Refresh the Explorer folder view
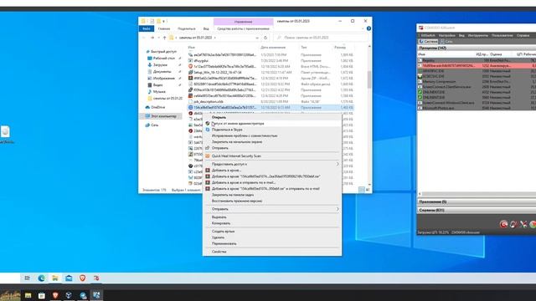The height and width of the screenshot is (301, 536). tap(265, 38)
